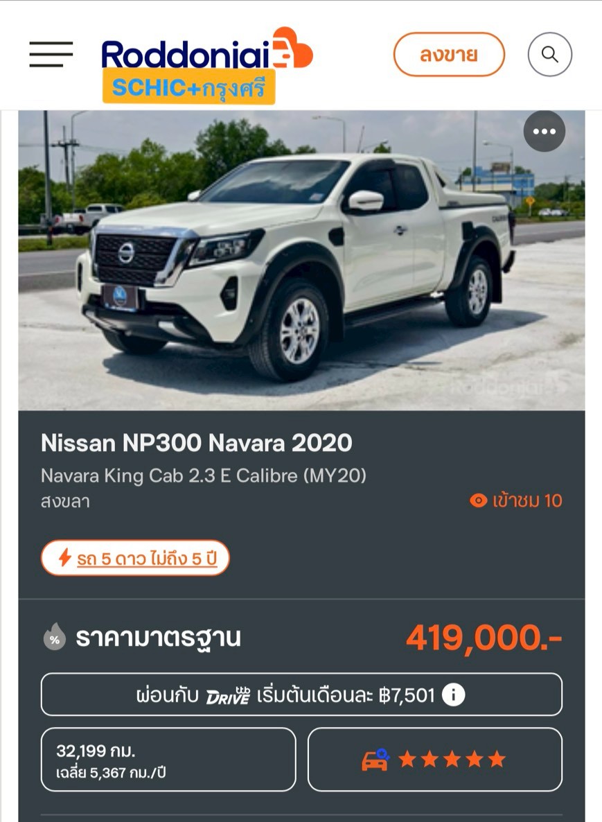Open the five-star rating box
The image size is (602, 822).
pos(435,759)
